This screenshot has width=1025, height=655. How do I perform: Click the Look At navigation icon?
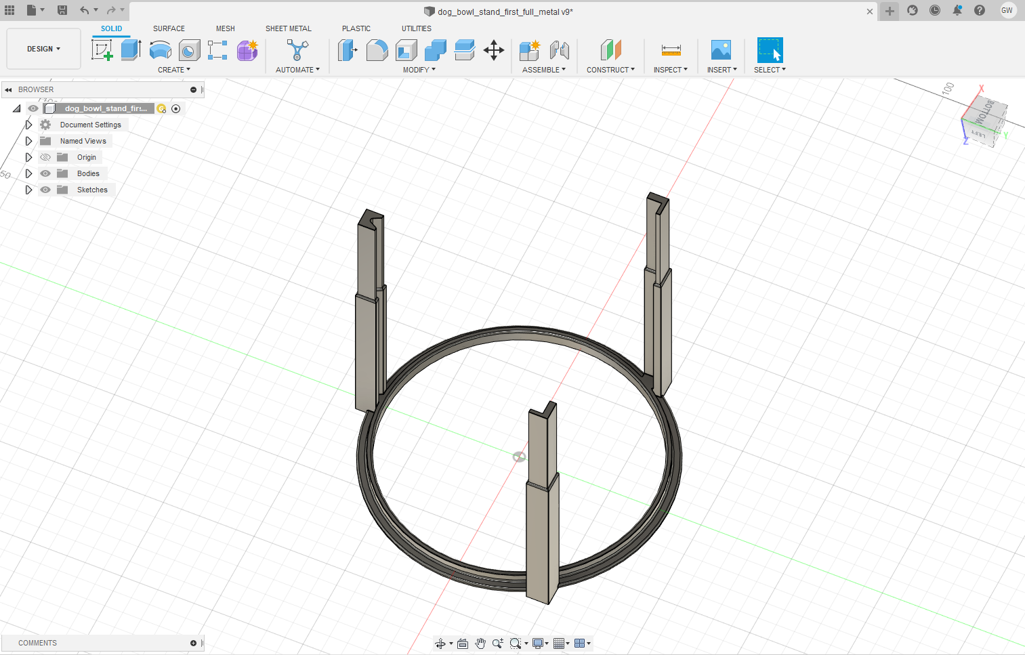[x=463, y=643]
